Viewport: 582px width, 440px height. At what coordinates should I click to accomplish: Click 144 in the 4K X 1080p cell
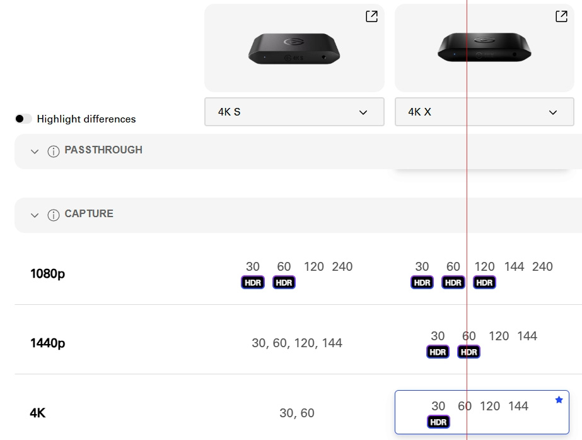click(x=514, y=266)
